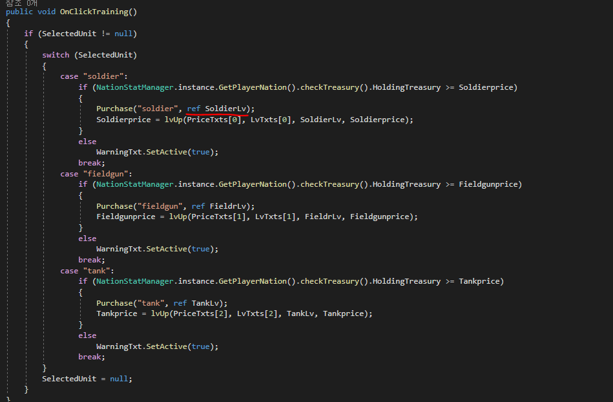613x402 pixels.
Task: Click the Purchase method name in the "soldier" call
Action: (114, 109)
